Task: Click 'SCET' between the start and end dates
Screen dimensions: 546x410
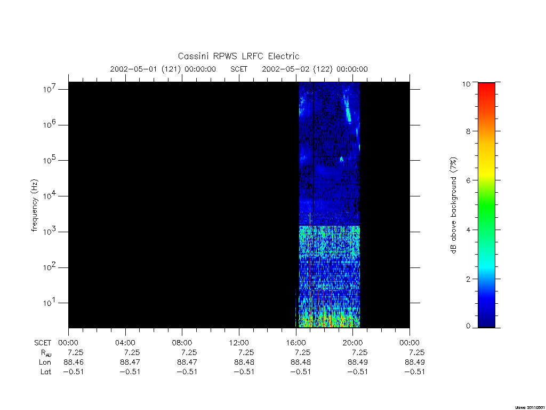Action: point(239,69)
